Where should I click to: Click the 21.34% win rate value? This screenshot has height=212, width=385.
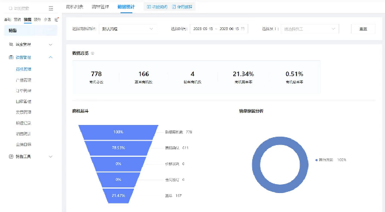[x=243, y=74]
